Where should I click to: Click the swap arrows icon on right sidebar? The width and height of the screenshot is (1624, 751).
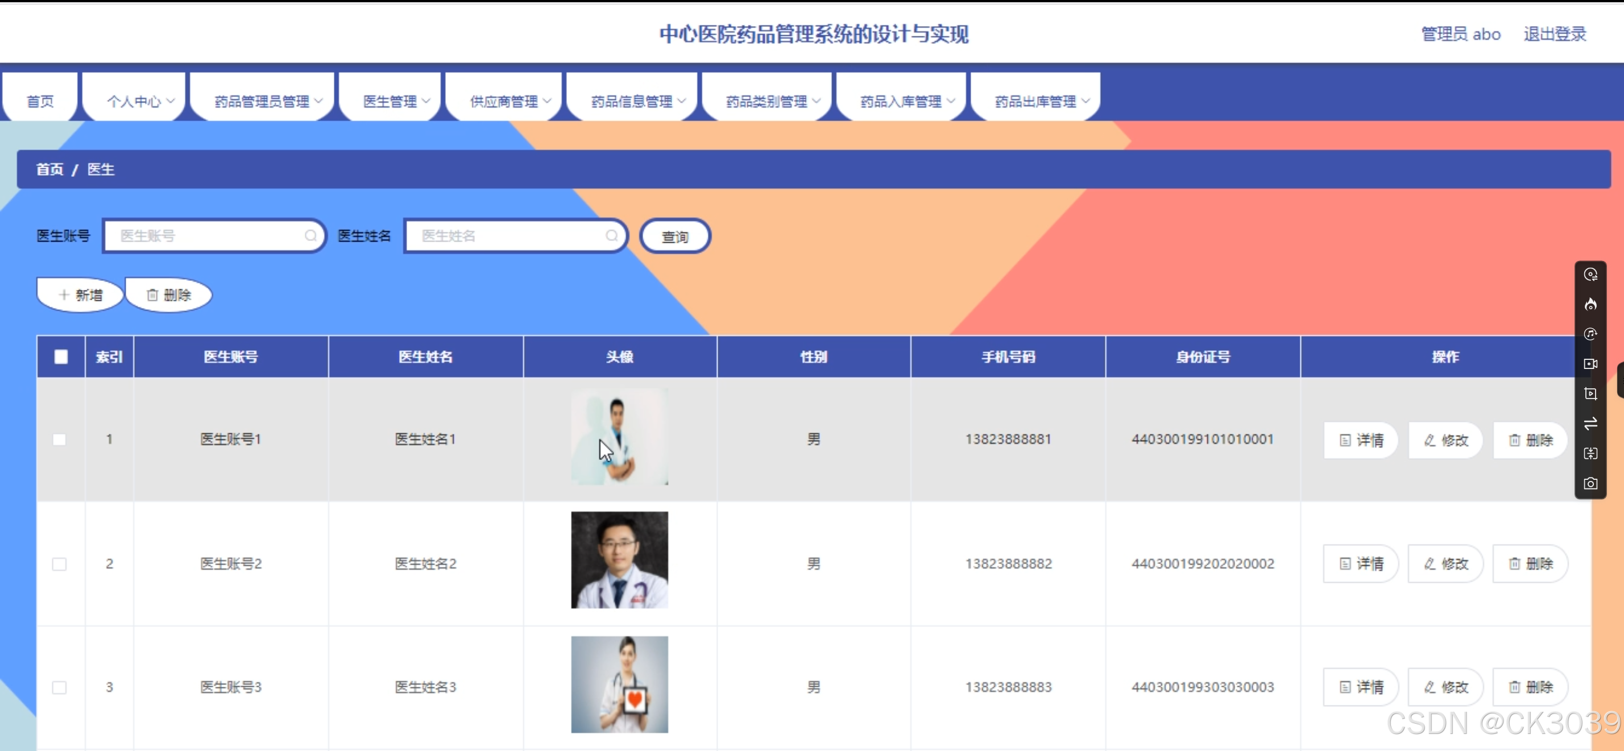click(1591, 423)
